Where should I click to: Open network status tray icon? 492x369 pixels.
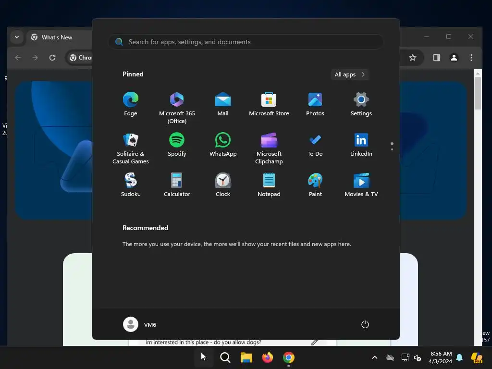click(x=406, y=357)
